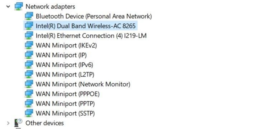Click the Other devices category icon
The height and width of the screenshot is (129, 258).
18,123
